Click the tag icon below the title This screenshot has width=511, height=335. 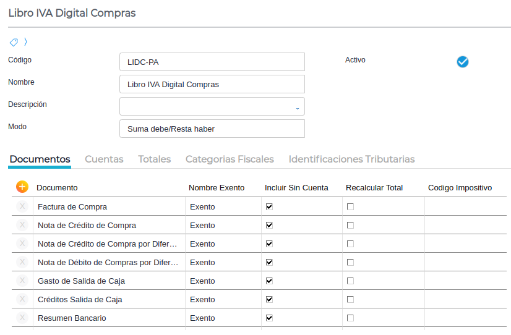[14, 42]
